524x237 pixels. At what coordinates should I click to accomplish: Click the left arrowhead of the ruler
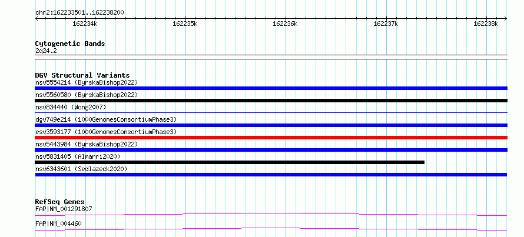tap(37, 19)
